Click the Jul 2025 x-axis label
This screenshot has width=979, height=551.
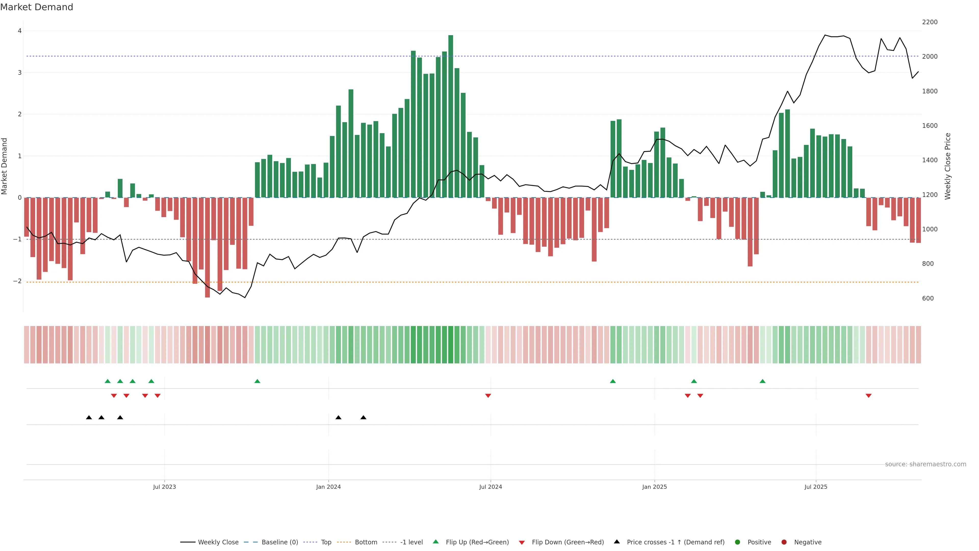tap(816, 487)
